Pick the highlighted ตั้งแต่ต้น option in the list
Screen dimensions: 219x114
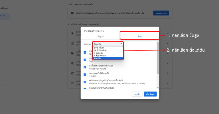[108, 58]
